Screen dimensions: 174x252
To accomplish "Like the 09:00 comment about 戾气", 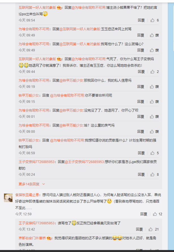I will pos(154,132).
